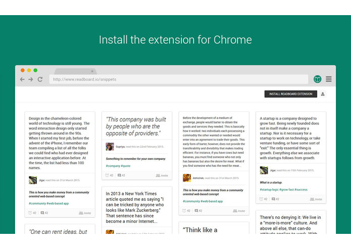Image resolution: width=351 pixels, height=249 pixels.
Task: Click read count icon on the chameleon-colored design card
Action: pyautogui.click(x=30, y=213)
